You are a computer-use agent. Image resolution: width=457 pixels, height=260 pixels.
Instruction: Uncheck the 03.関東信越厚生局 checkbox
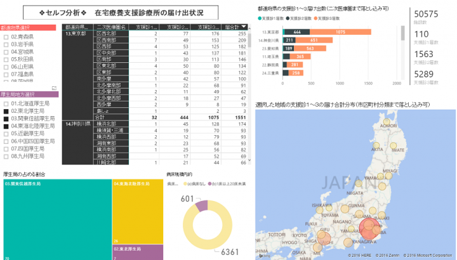point(6,119)
